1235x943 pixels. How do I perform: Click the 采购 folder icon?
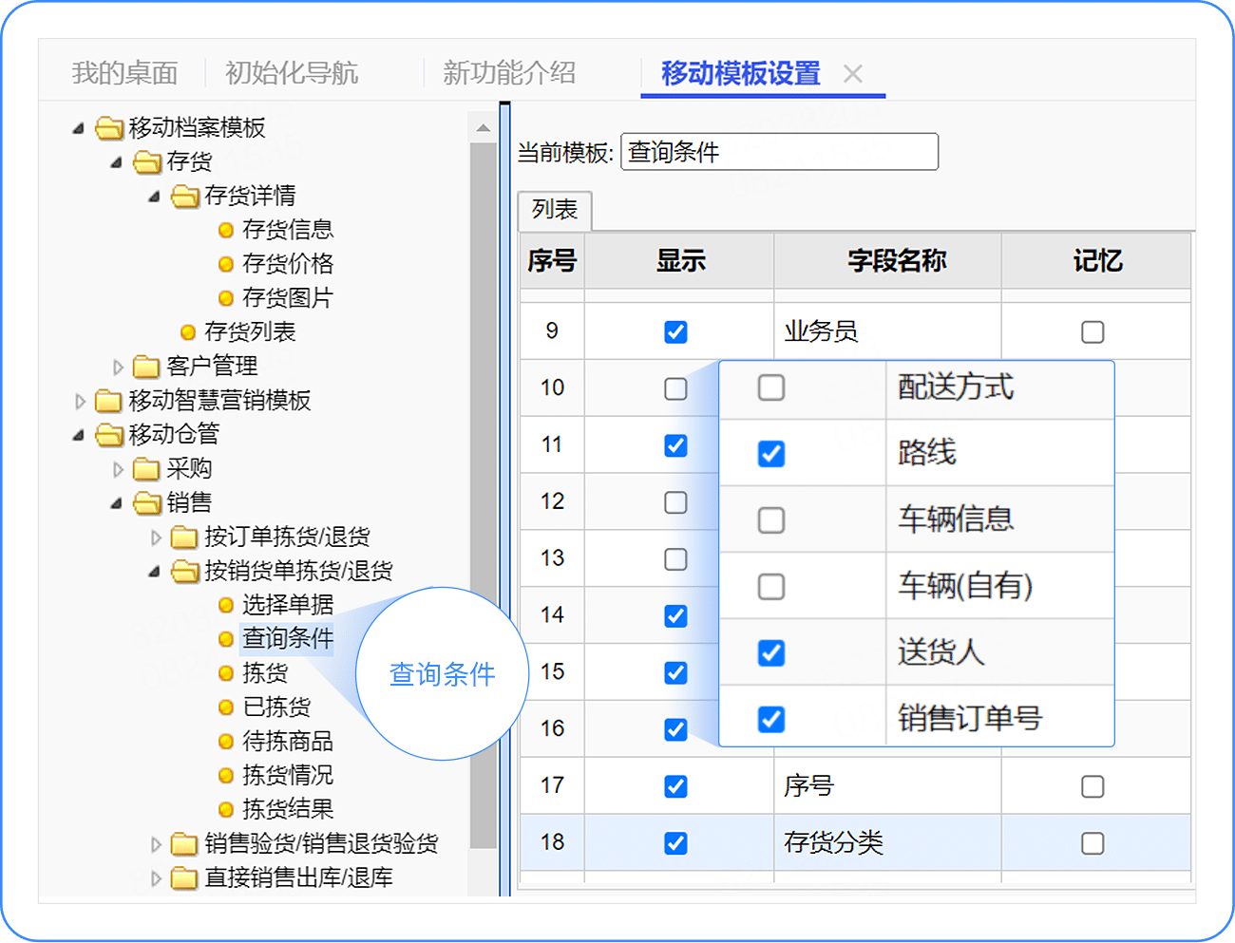(146, 469)
